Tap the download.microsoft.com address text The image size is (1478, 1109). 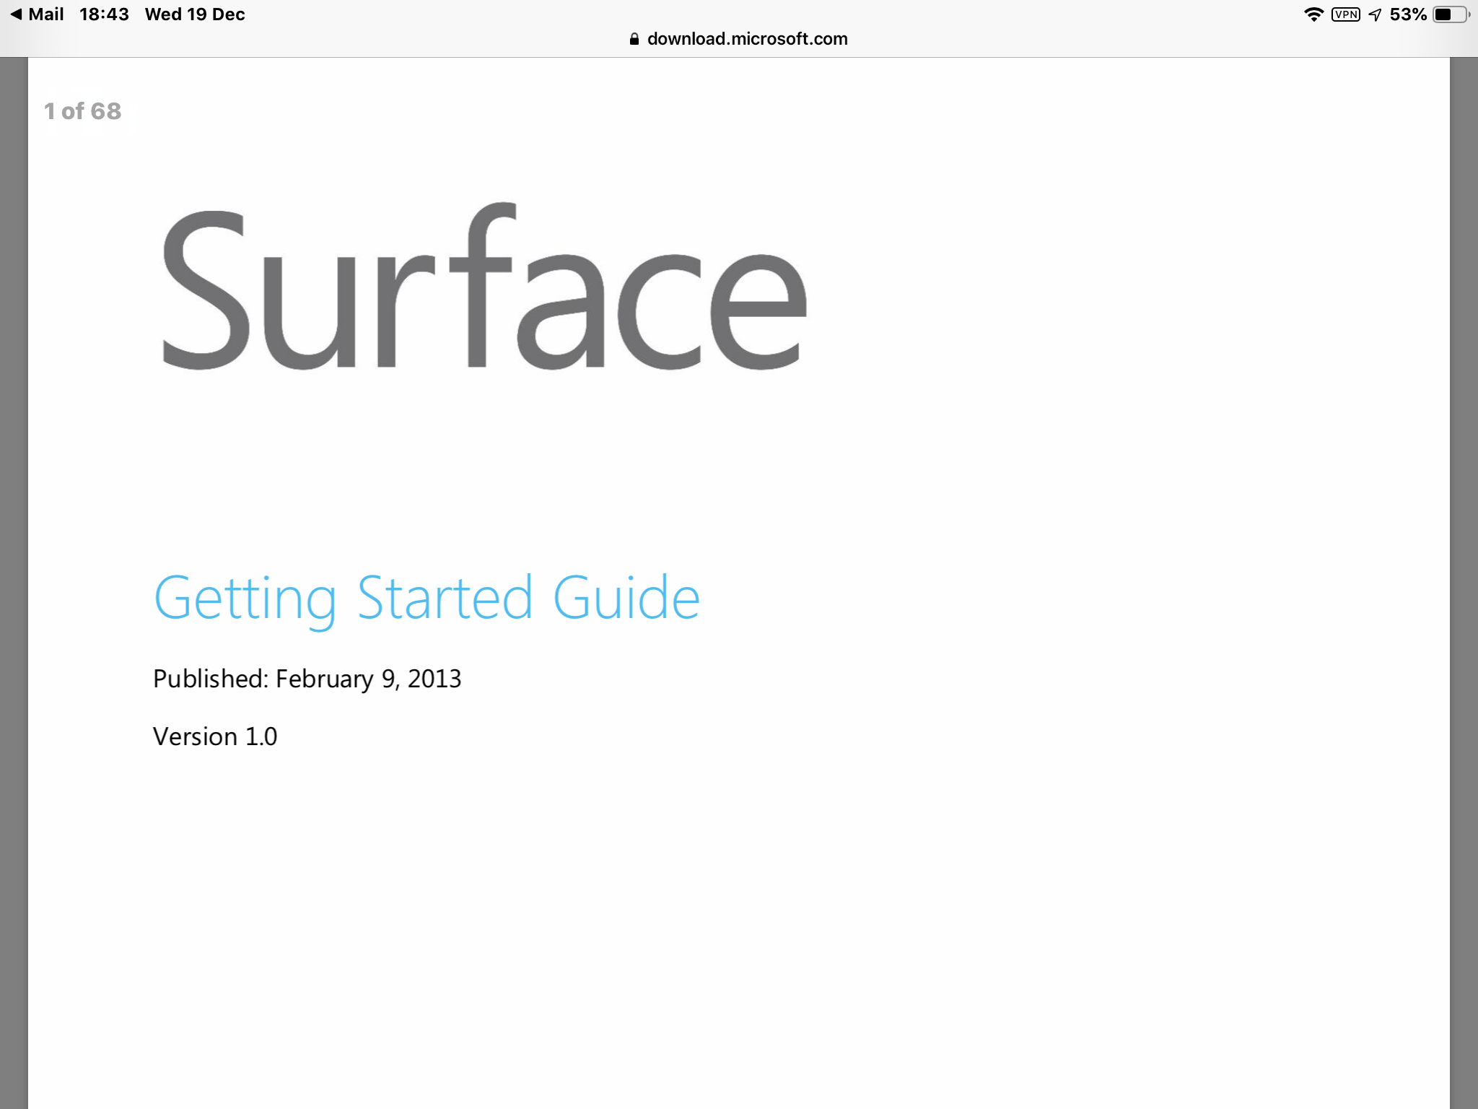point(747,39)
